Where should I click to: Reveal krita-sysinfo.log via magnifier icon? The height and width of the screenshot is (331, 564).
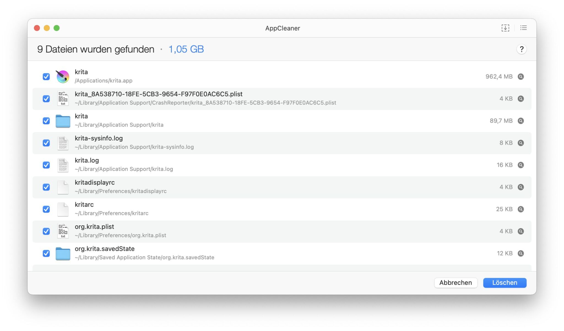pos(520,143)
